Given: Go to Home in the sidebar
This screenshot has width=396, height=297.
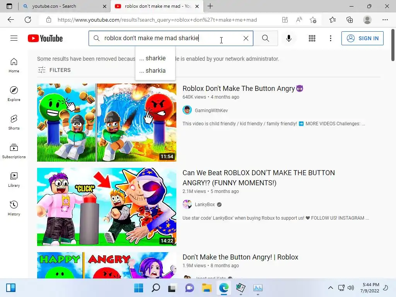Looking at the screenshot, I should tap(14, 65).
